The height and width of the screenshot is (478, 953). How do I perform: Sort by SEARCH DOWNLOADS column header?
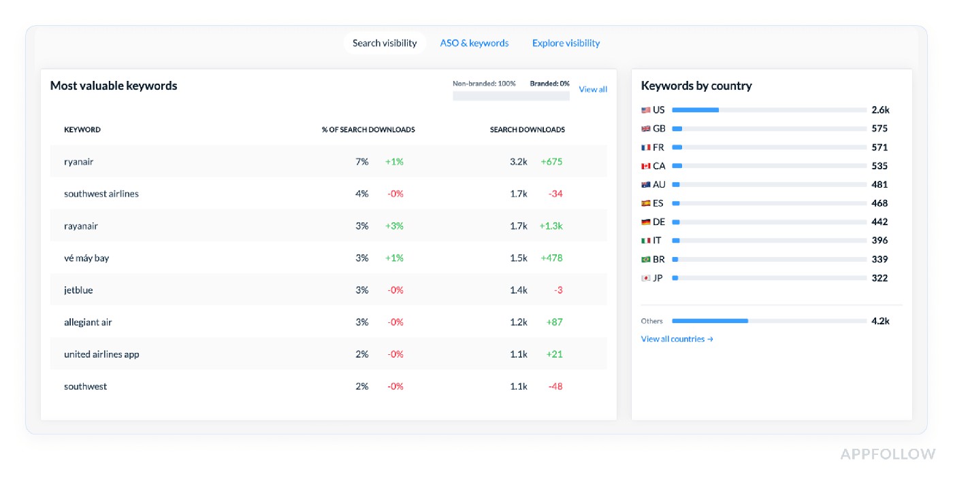click(x=528, y=129)
